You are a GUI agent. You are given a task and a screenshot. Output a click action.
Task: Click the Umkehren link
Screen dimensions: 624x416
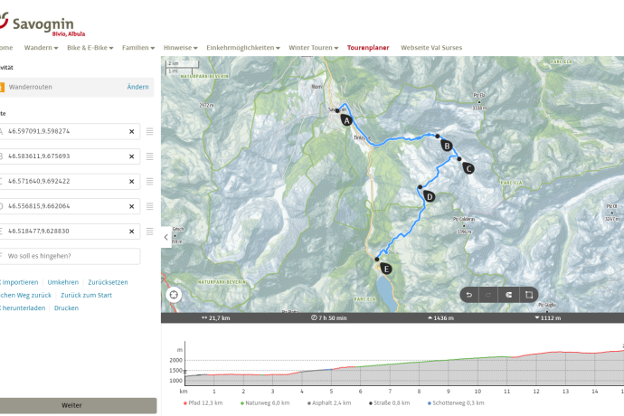(62, 282)
